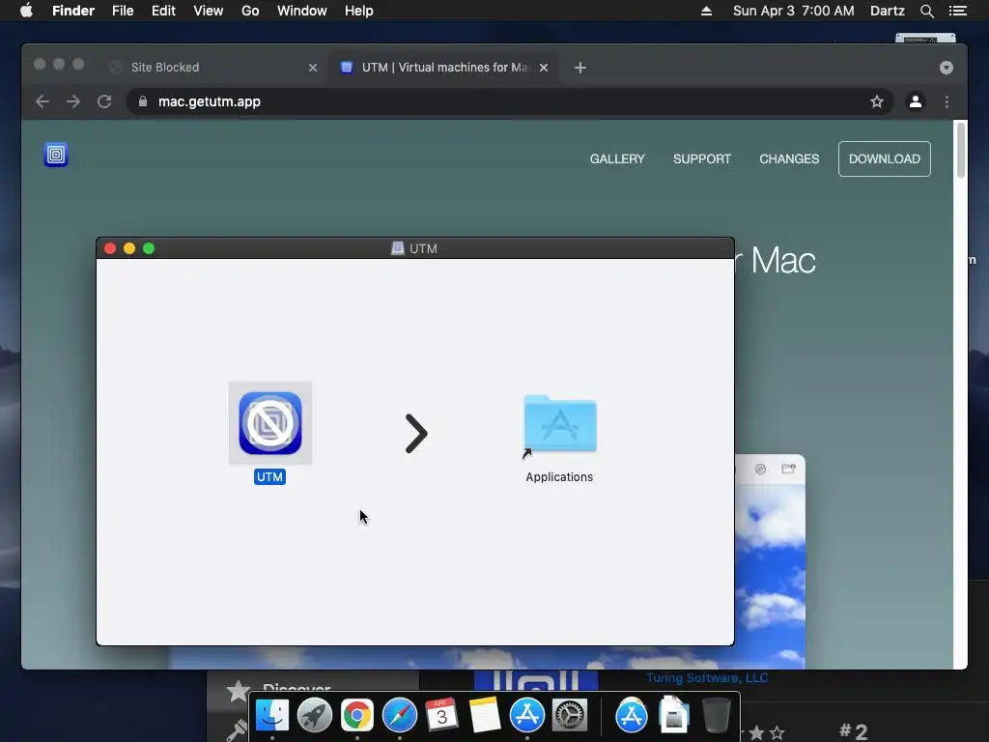Open the File menu
This screenshot has width=989, height=742.
(123, 11)
